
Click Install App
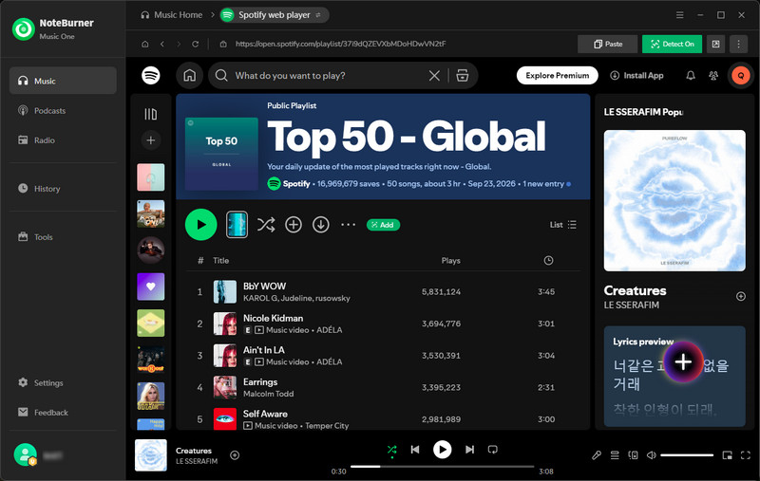[x=636, y=76]
